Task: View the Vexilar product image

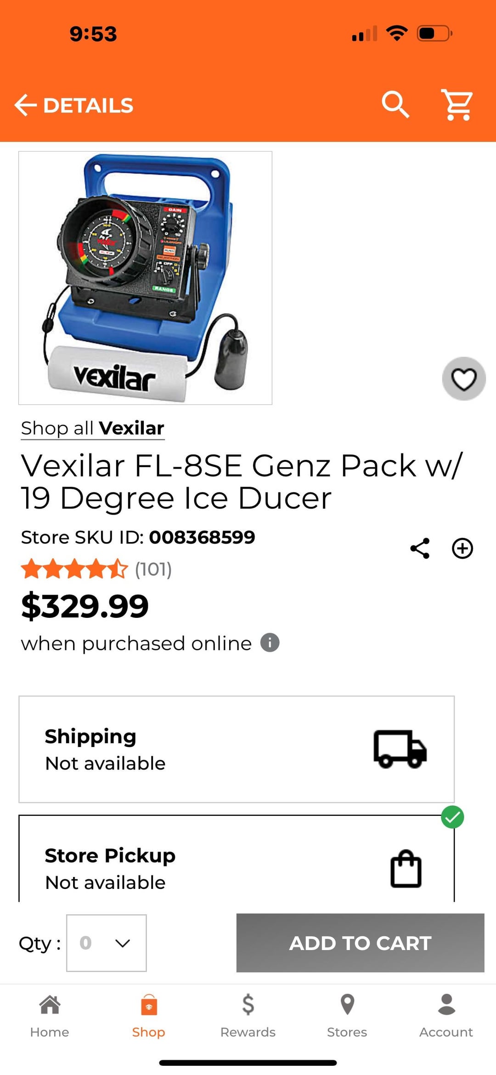Action: click(x=145, y=278)
